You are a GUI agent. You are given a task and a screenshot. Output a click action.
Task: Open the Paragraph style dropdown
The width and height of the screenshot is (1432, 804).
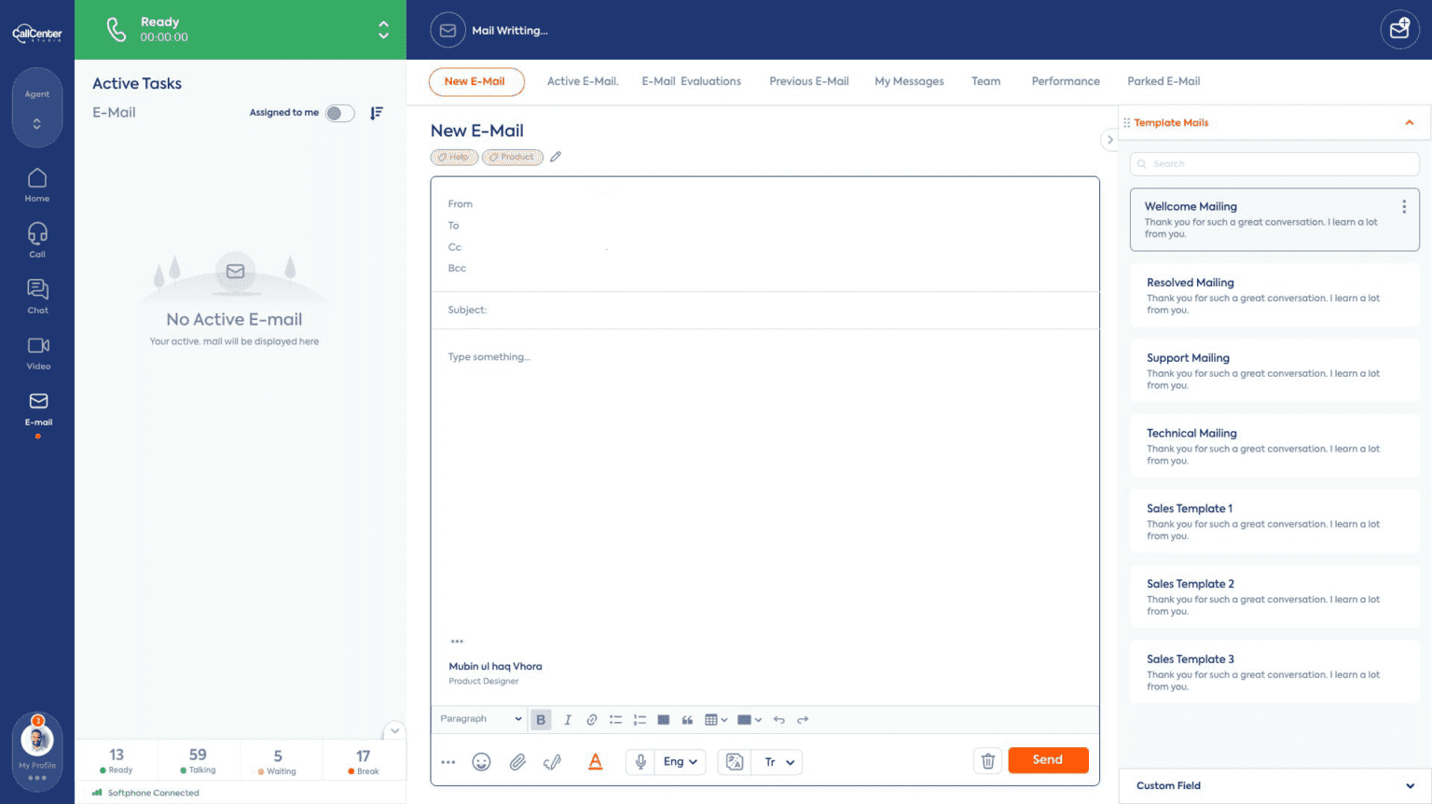(480, 719)
